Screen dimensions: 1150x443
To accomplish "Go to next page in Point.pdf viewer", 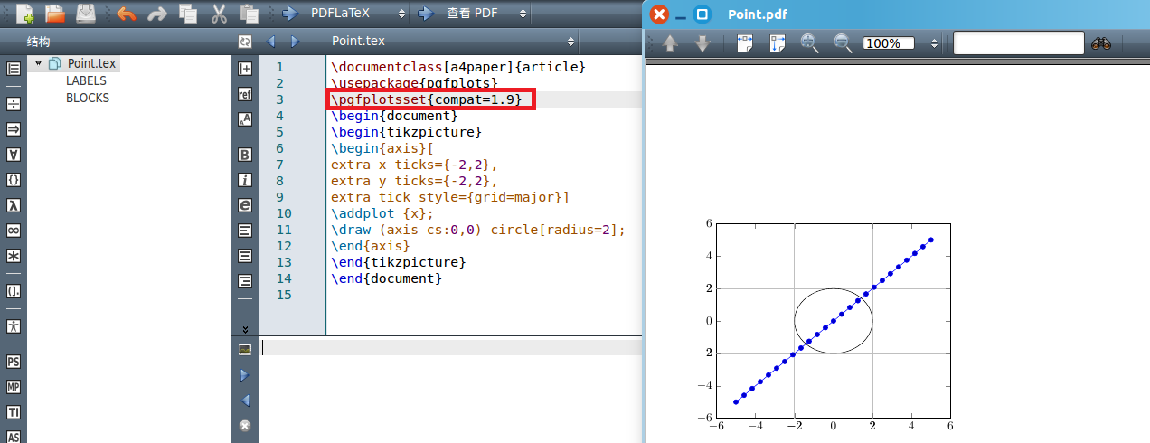I will pyautogui.click(x=702, y=43).
